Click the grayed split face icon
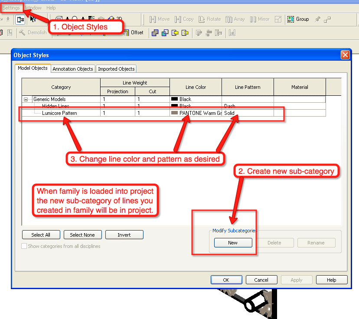This screenshot has height=319, width=359. click(219, 33)
